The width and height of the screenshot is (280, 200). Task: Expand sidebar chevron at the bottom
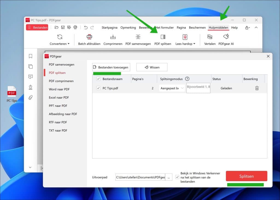click(x=30, y=167)
